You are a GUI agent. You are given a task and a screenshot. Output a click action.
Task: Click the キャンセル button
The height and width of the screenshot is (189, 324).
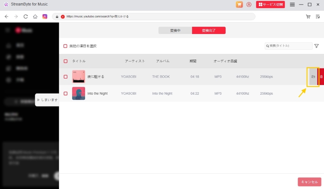click(x=309, y=182)
